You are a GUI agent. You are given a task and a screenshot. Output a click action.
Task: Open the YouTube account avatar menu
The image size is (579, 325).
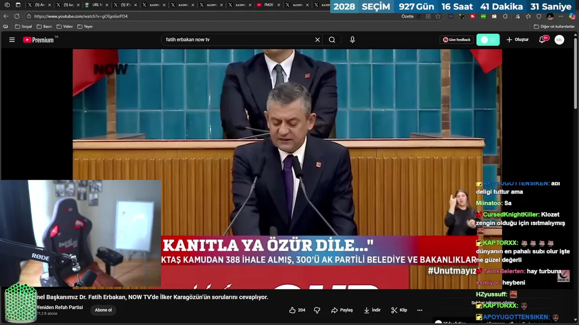(560, 40)
